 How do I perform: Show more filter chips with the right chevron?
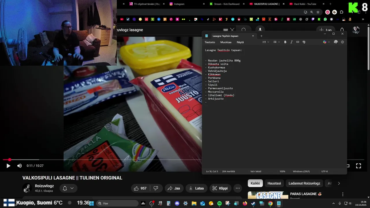click(339, 183)
